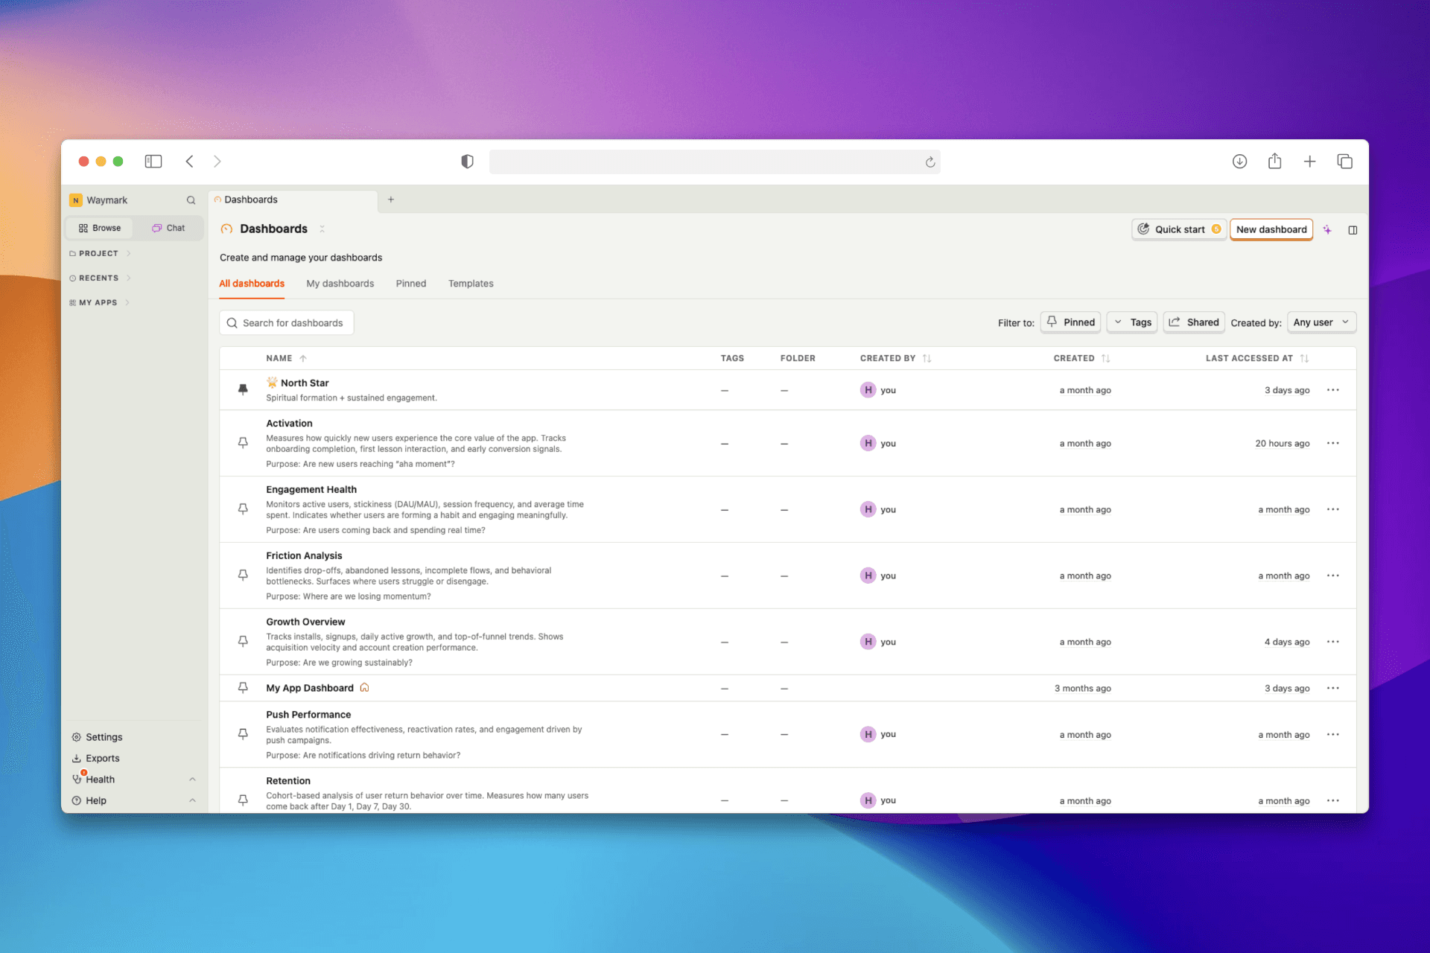Screen dimensions: 1430x953
Task: Toggle the right side panel icon
Action: pyautogui.click(x=1353, y=230)
